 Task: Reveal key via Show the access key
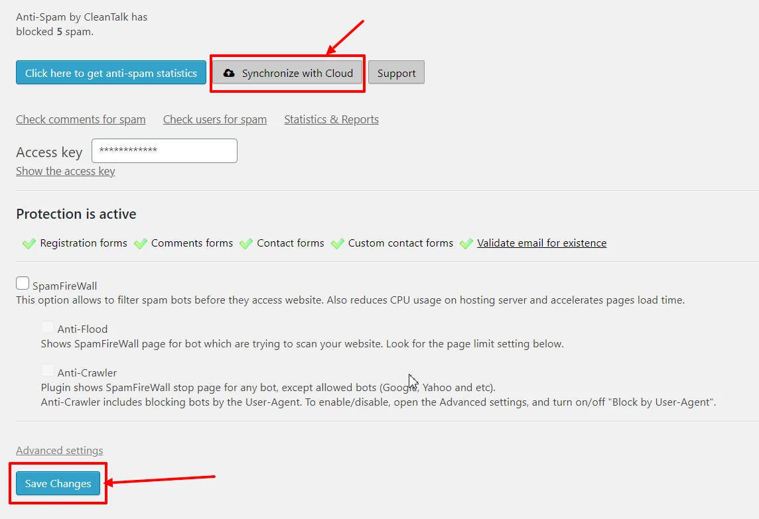66,171
